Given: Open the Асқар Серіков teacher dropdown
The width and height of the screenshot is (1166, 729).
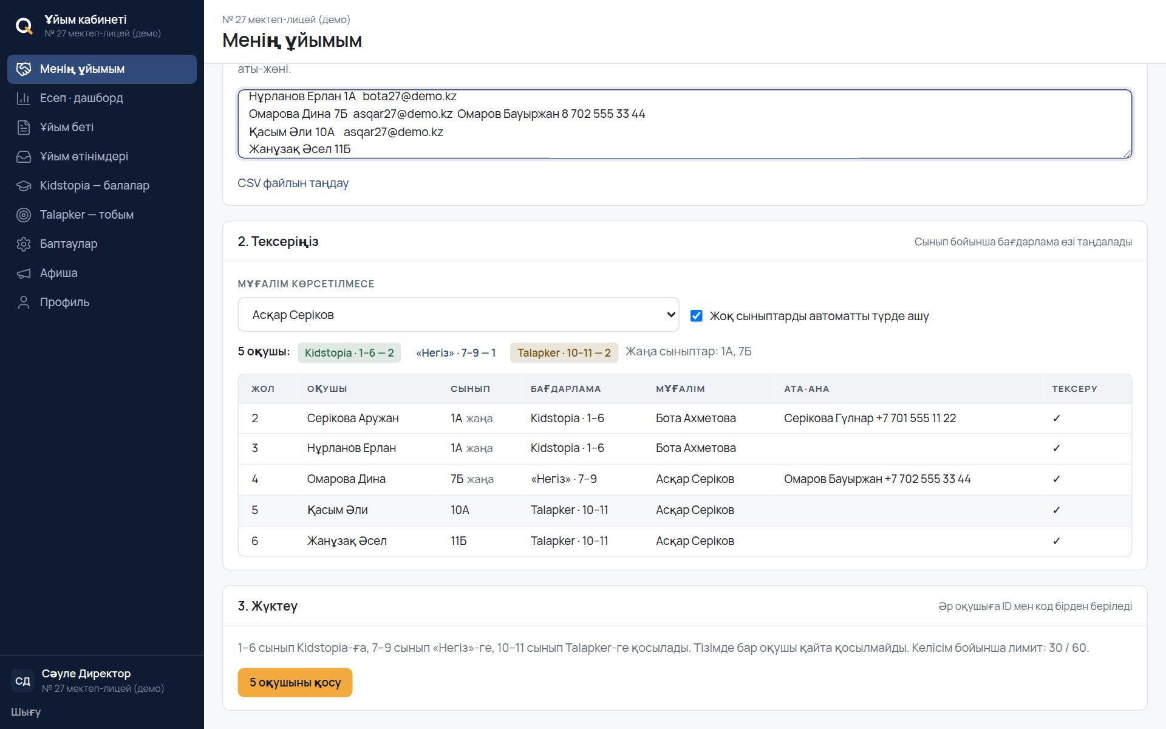Looking at the screenshot, I should [x=459, y=315].
